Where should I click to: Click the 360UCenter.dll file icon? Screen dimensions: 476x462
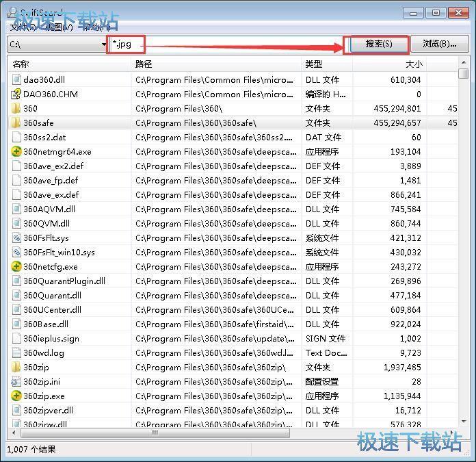(16, 310)
